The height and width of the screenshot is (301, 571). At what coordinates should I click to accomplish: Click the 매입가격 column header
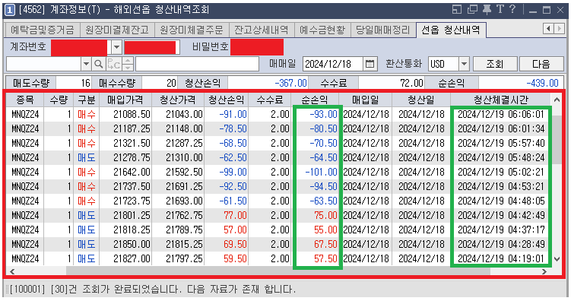125,100
